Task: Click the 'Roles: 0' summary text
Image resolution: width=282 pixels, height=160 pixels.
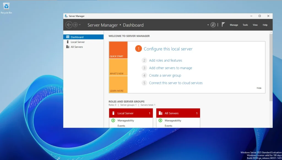Action: point(112,105)
